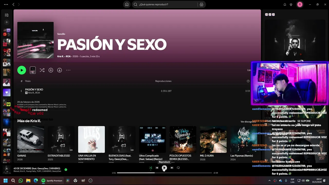Viewport: 329px width, 185px height.
Task: Open volume tray icon
Action: point(303,181)
